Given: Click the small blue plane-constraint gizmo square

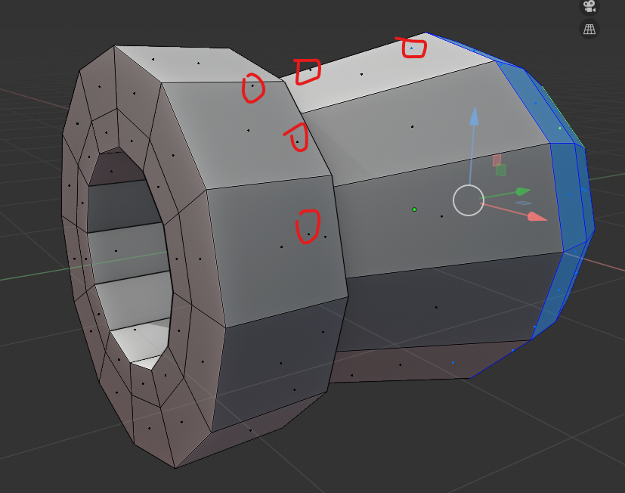Looking at the screenshot, I should pos(524,203).
